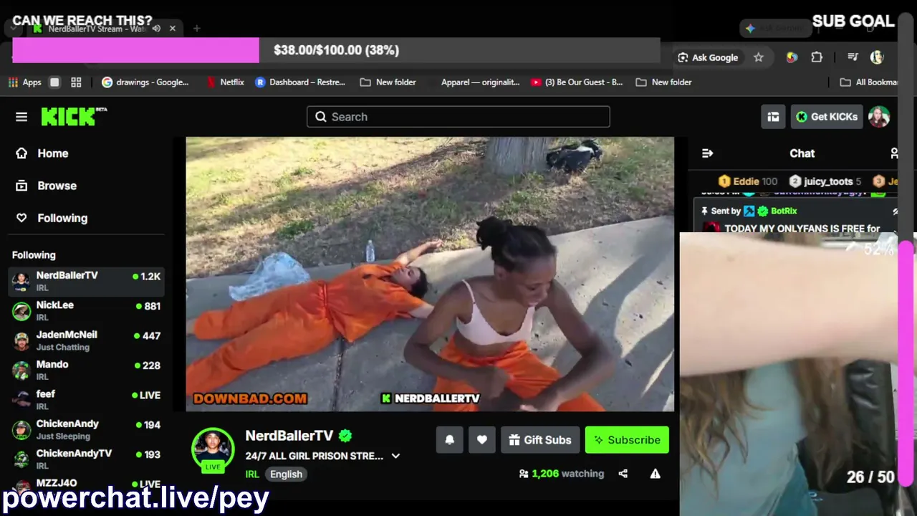The image size is (917, 516).
Task: Report stream via warning triangle icon
Action: [655, 474]
